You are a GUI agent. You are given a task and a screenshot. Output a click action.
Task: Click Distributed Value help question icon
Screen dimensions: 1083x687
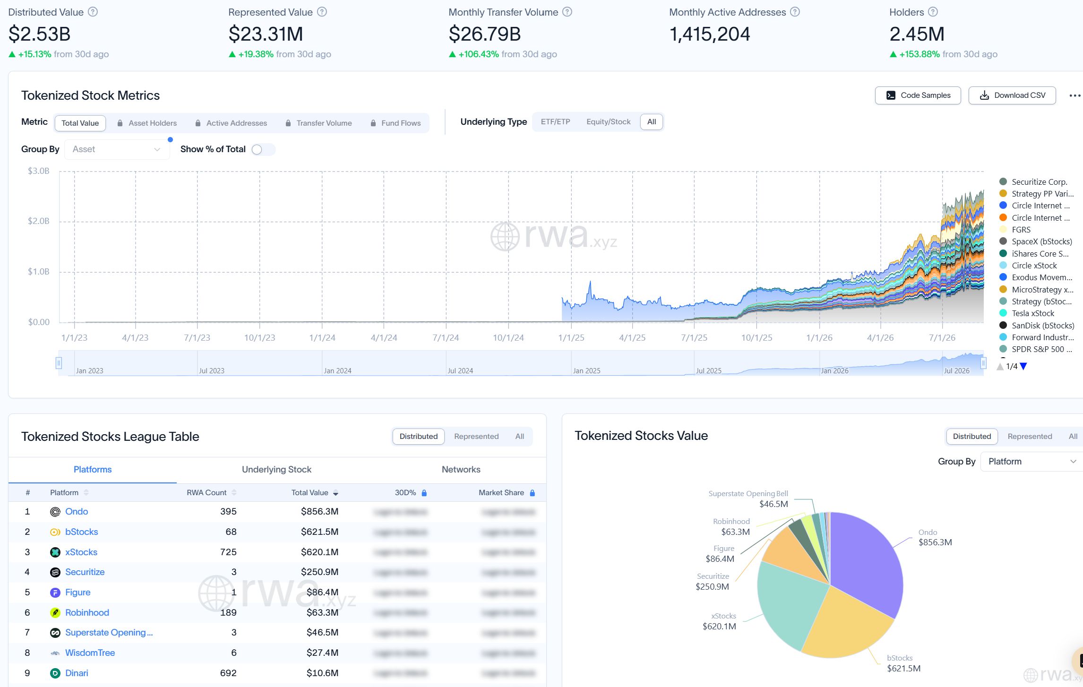93,12
